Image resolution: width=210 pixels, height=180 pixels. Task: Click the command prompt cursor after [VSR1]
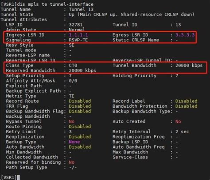(19, 177)
